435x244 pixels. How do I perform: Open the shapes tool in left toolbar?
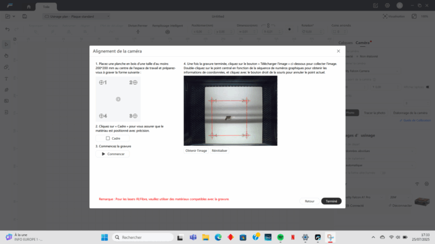pos(6,67)
